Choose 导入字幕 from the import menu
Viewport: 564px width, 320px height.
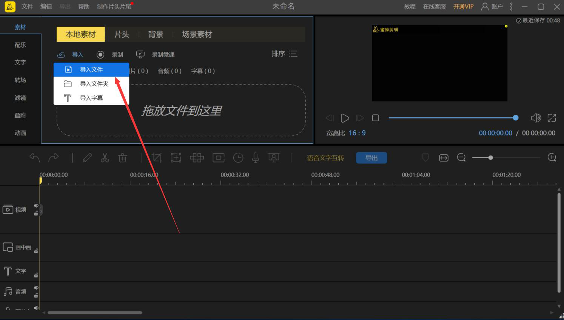91,98
